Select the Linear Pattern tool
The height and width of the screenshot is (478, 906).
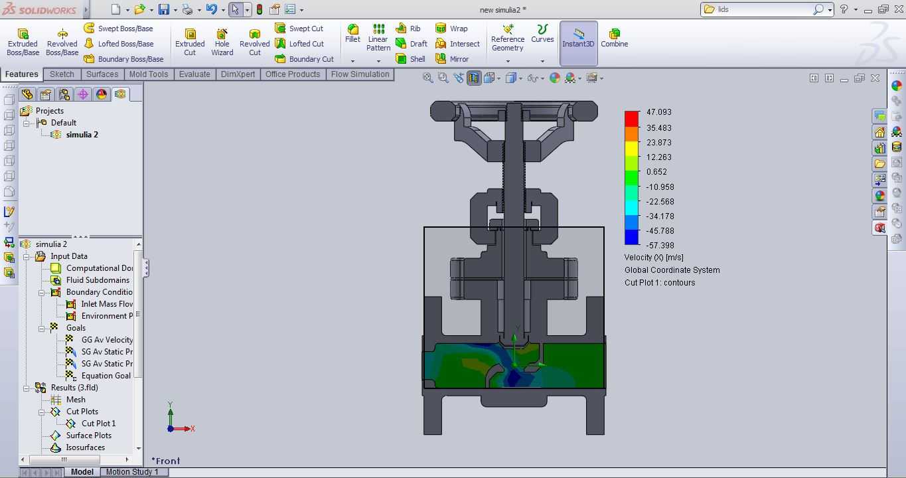coord(378,38)
